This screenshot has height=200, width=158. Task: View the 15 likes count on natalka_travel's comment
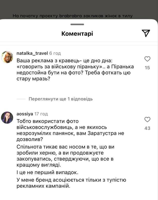point(147,67)
